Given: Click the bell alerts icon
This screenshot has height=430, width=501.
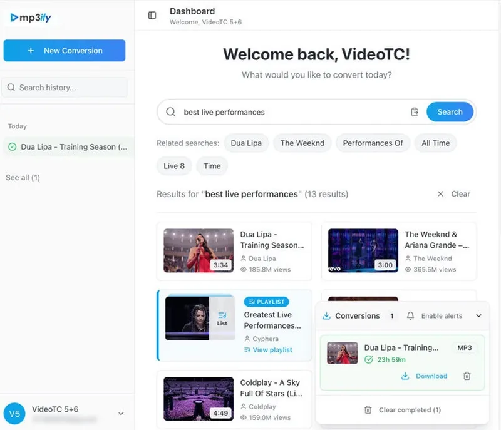Looking at the screenshot, I should point(410,315).
